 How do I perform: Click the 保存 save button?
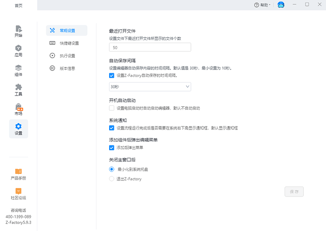294,191
